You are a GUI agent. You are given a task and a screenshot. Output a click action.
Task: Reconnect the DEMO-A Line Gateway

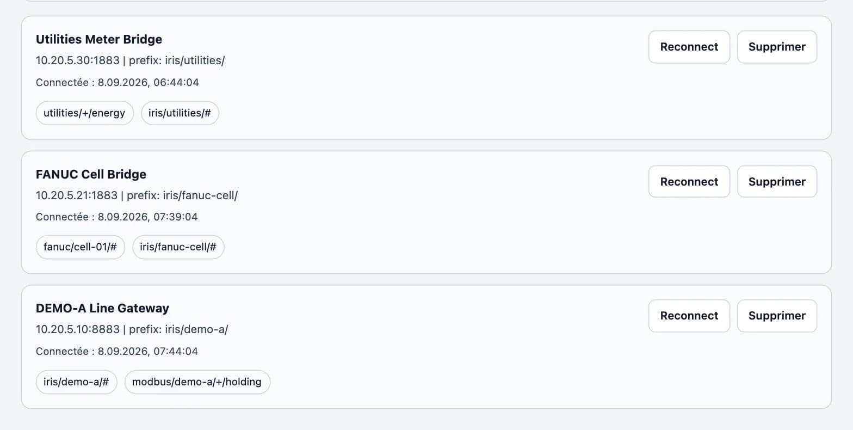coord(689,316)
